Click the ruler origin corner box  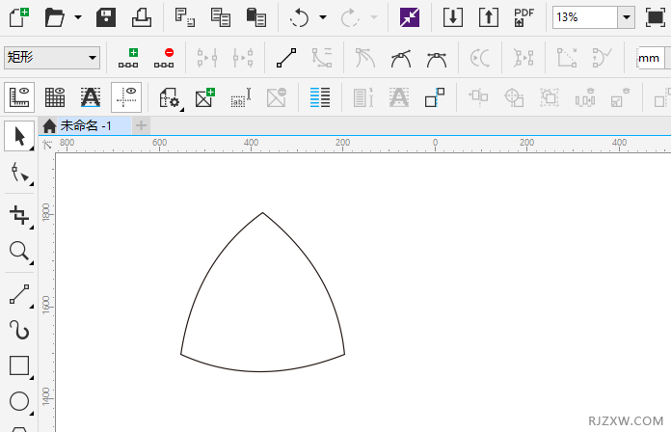[47, 145]
